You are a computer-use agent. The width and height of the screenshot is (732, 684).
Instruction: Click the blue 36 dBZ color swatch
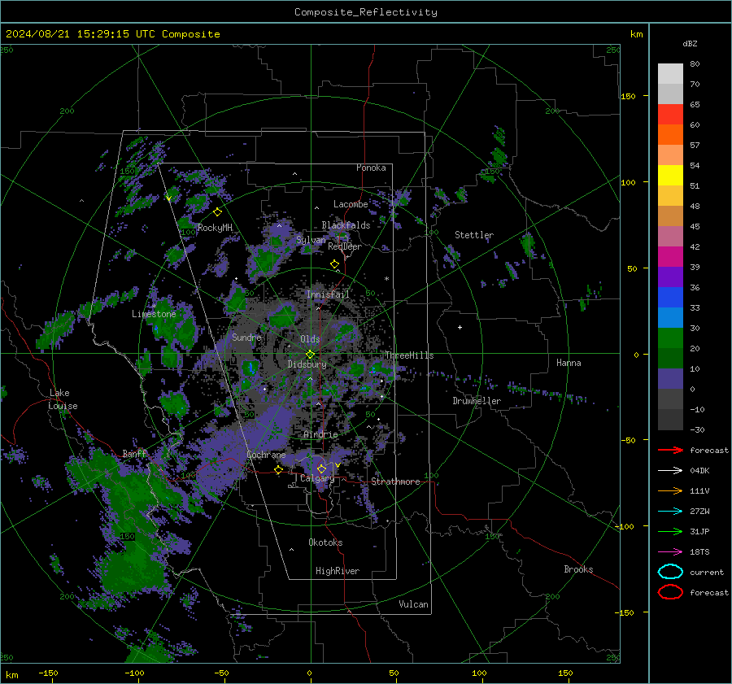coord(670,297)
